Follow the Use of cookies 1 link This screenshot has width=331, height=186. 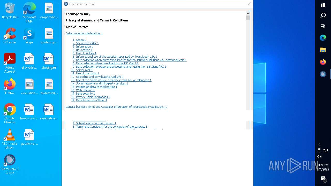[86, 53]
